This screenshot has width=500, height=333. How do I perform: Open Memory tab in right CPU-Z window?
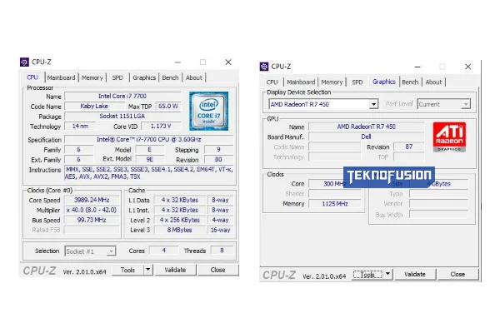click(332, 82)
